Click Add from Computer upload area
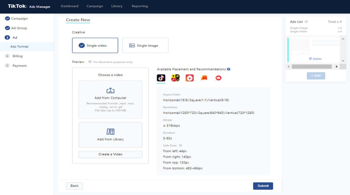The image size is (350, 195). pos(110,100)
